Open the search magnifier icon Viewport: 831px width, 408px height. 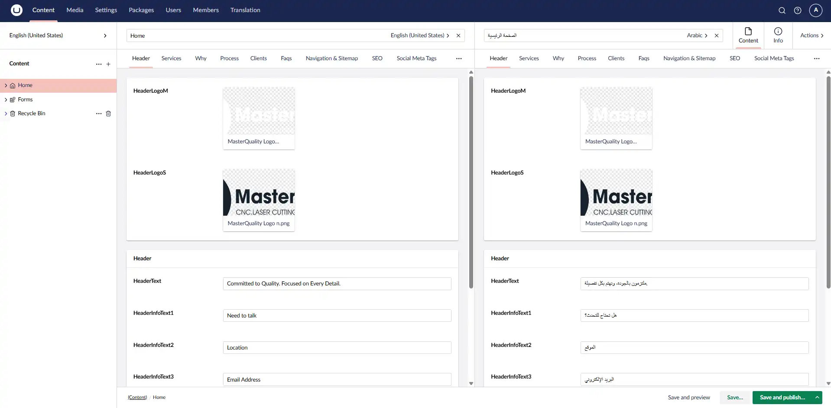(x=782, y=10)
